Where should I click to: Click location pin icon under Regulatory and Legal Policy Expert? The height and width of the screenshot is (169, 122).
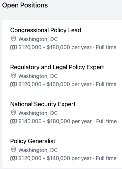14,76
